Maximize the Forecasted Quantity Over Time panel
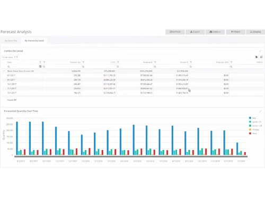The image size is (265, 198). tap(260, 111)
